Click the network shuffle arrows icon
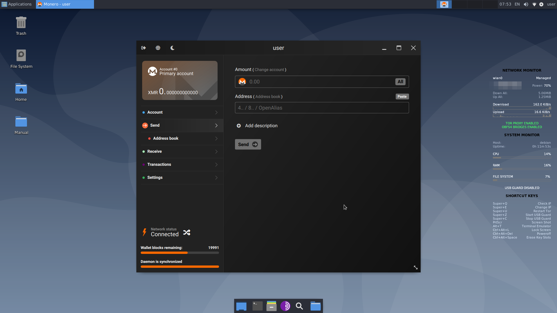Image resolution: width=557 pixels, height=313 pixels. [x=187, y=232]
